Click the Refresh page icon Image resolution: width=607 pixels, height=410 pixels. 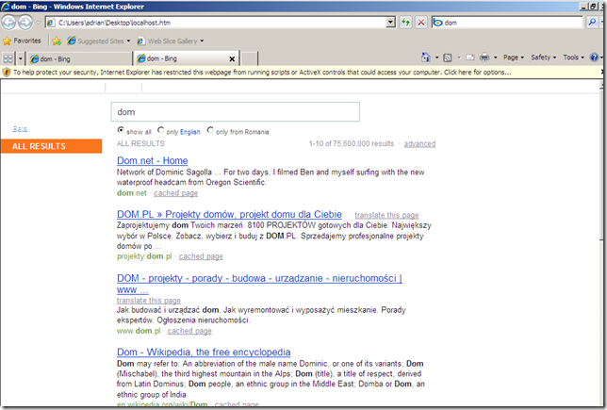(x=405, y=23)
